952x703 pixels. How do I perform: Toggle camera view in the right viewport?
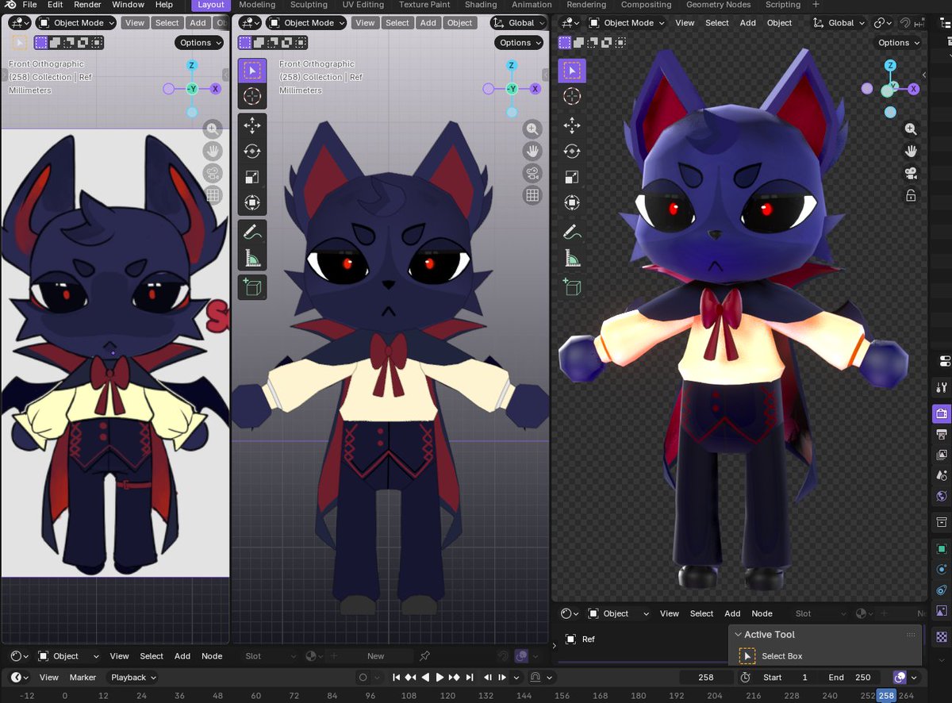pyautogui.click(x=911, y=173)
